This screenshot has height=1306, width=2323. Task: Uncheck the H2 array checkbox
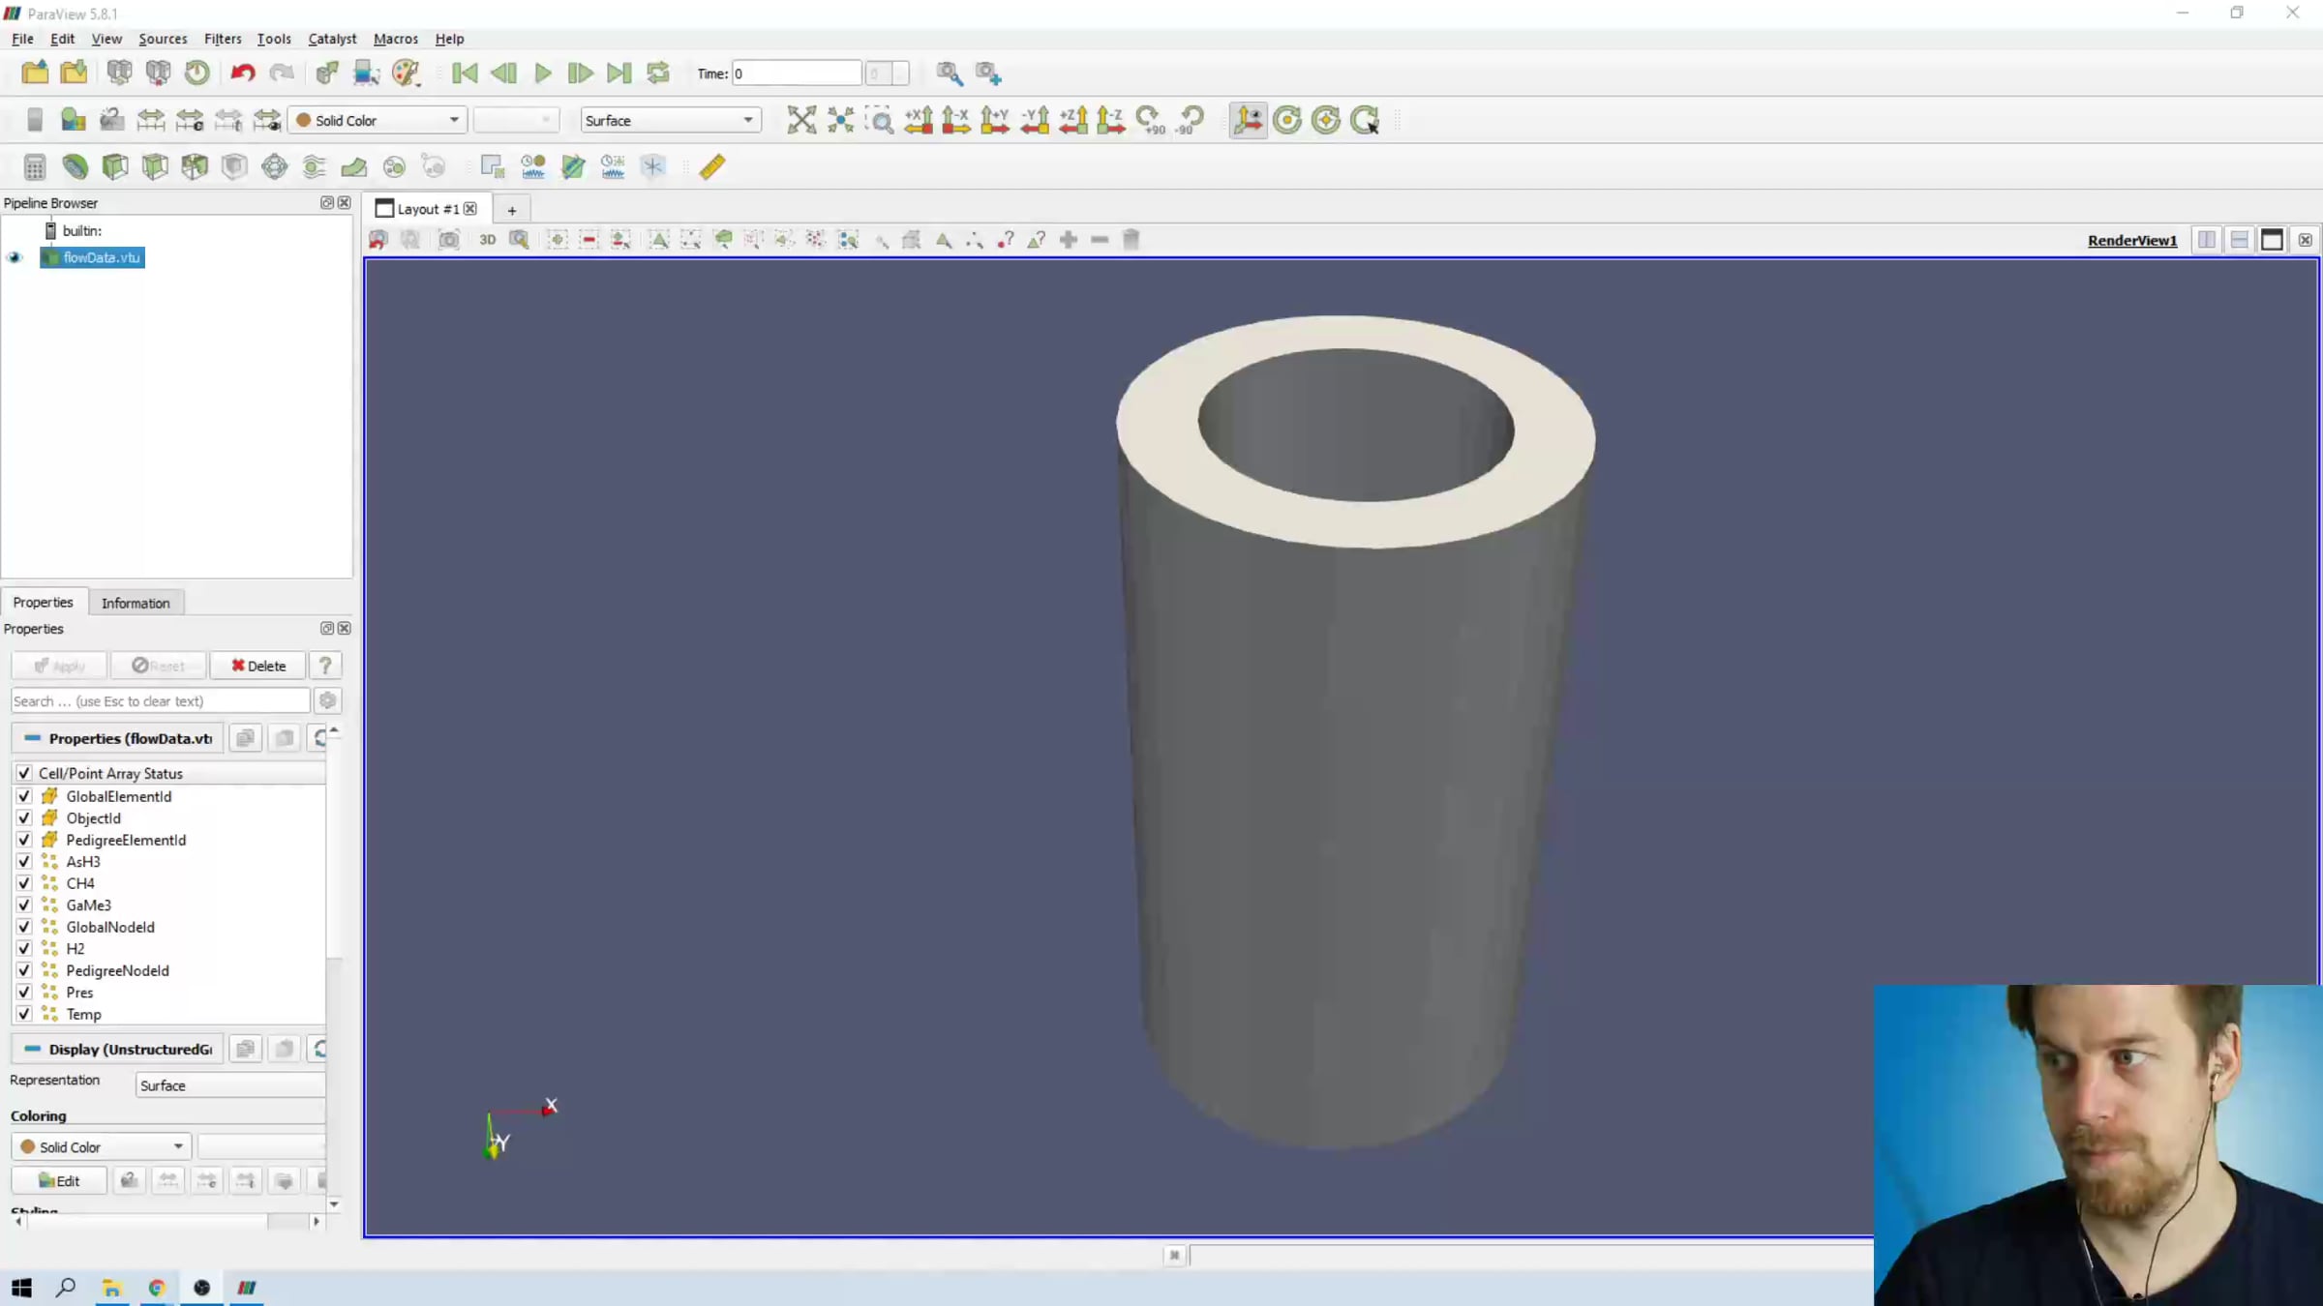point(24,949)
